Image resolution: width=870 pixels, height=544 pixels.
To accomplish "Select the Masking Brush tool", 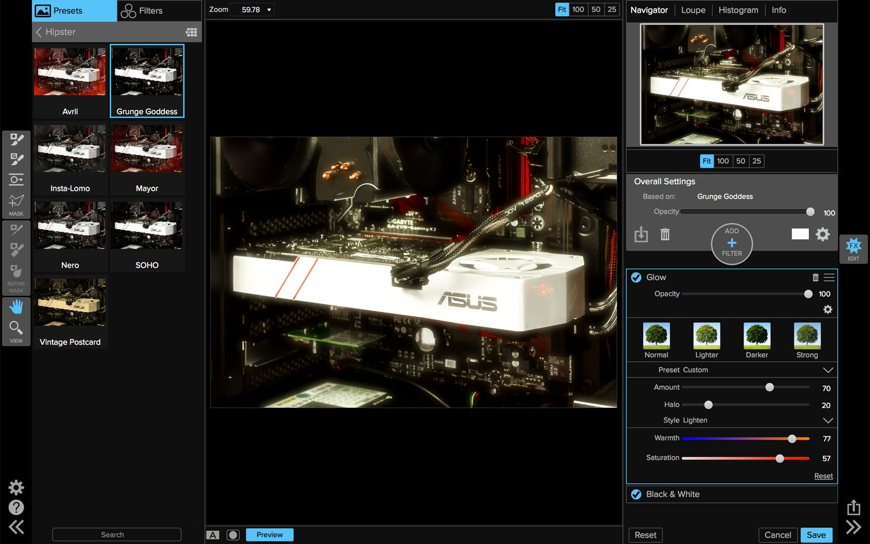I will point(16,140).
